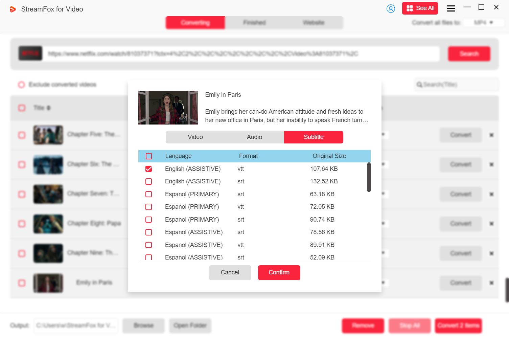
Task: Toggle select-all checkbox beside Title header
Action: point(22,108)
